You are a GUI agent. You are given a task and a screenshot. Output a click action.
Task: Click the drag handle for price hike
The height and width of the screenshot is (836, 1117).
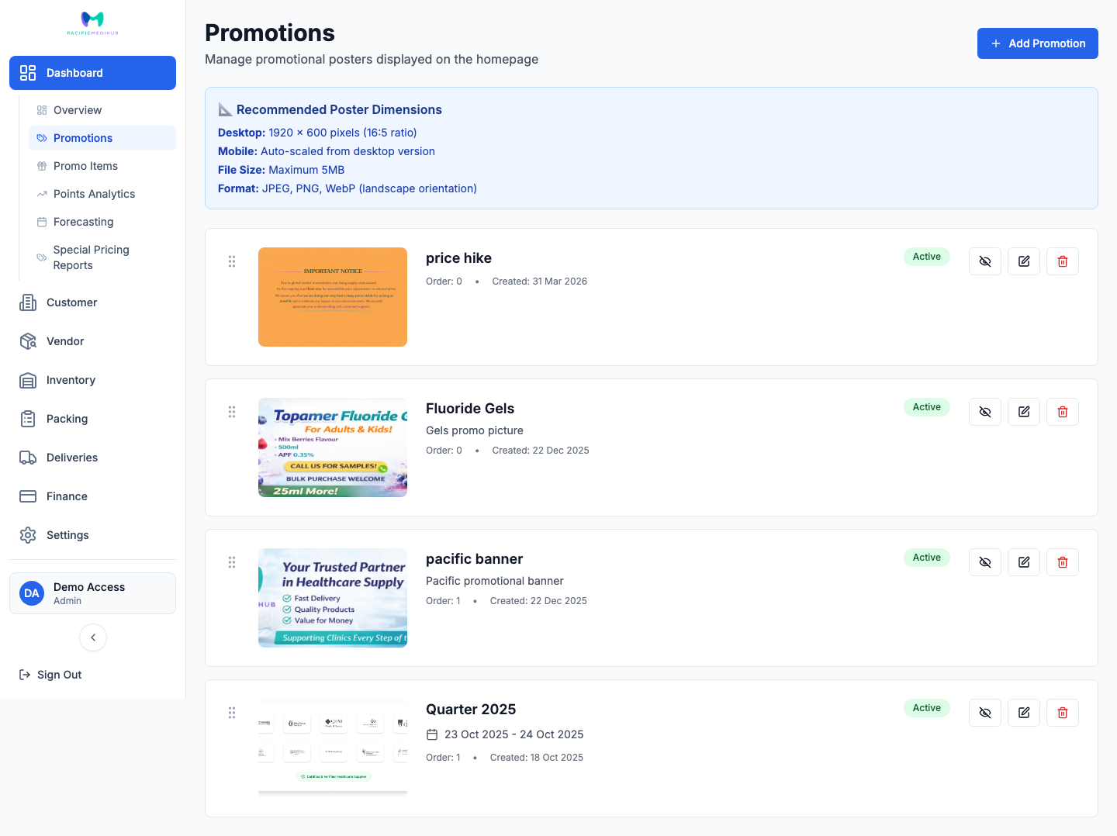232,261
